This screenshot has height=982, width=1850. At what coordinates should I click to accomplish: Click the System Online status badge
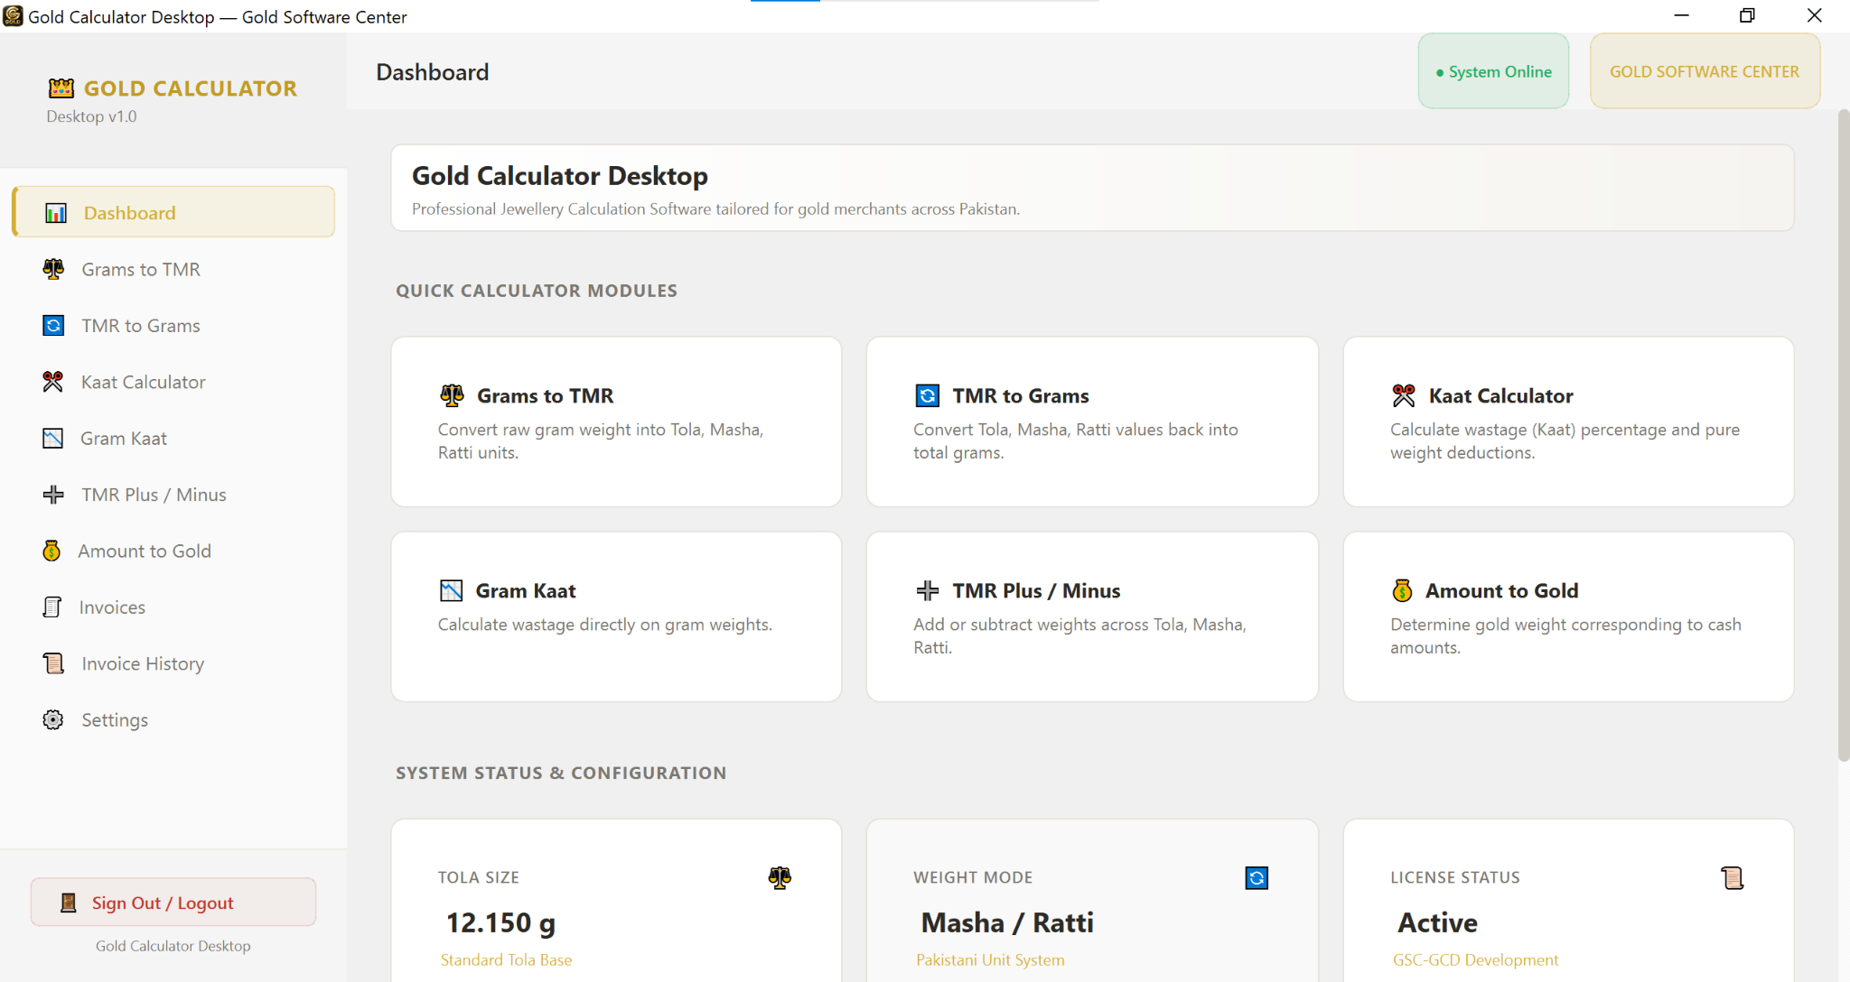(x=1493, y=71)
